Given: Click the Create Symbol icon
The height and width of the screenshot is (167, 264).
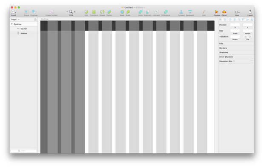Looking at the screenshot, I should [x=52, y=12].
